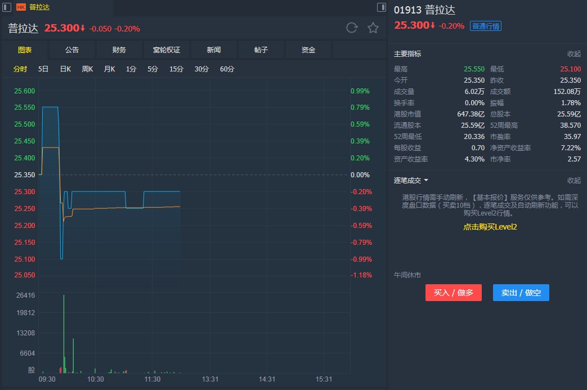Click the 09:30 time axis label
Screen dimensions: 587x390
click(x=47, y=379)
